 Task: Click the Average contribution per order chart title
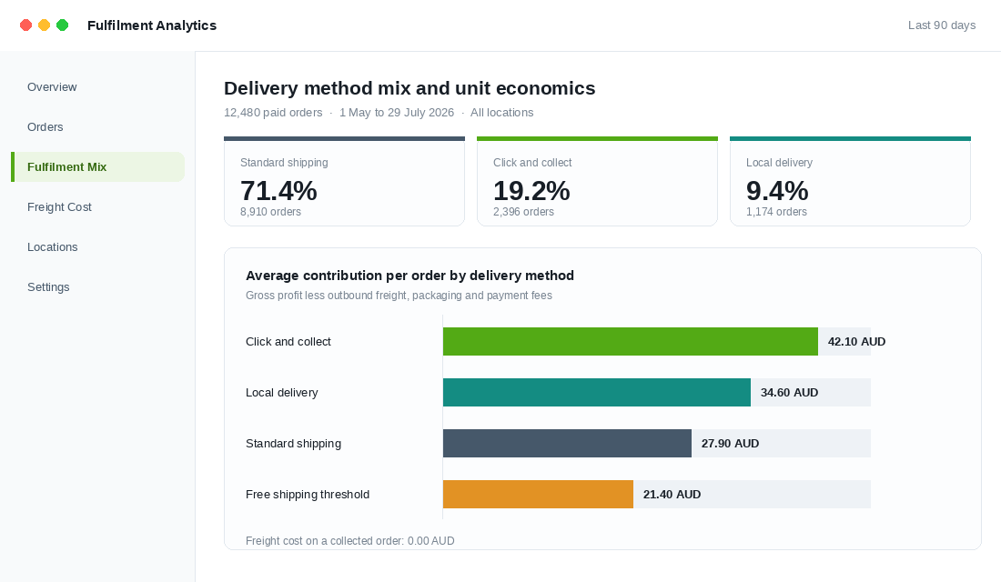[x=409, y=276]
